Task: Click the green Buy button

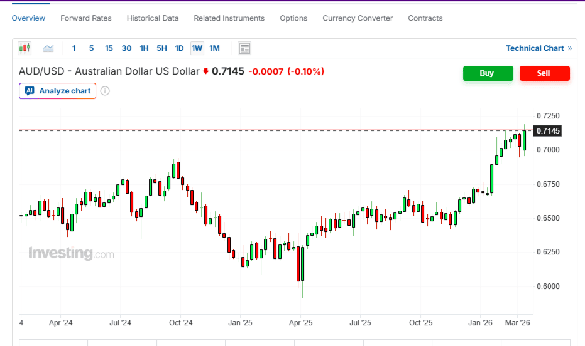Action: [x=487, y=73]
